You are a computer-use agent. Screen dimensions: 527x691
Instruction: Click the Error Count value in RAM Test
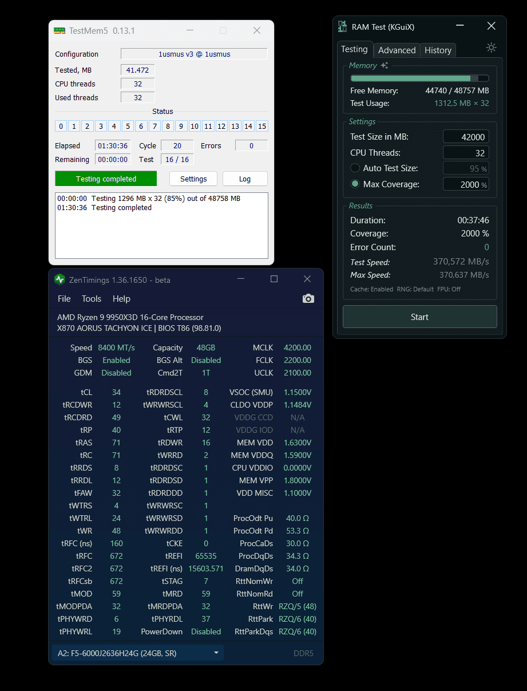pos(487,247)
